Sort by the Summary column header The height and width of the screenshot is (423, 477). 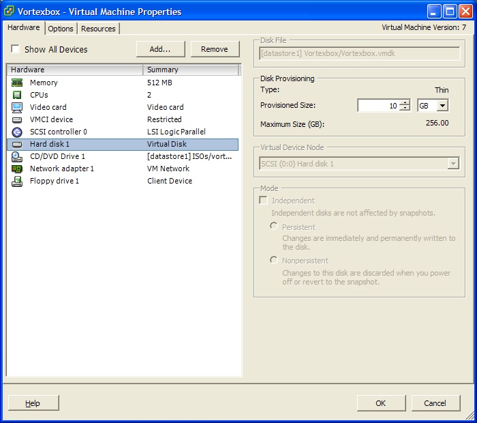click(x=191, y=70)
